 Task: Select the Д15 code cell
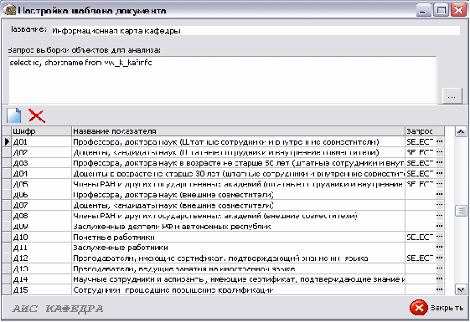point(41,289)
